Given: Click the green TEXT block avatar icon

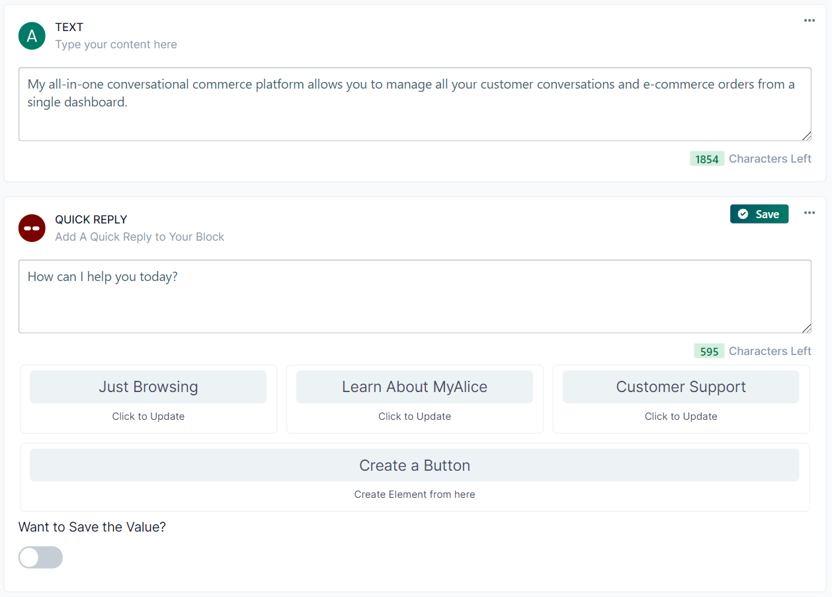Looking at the screenshot, I should [x=32, y=36].
